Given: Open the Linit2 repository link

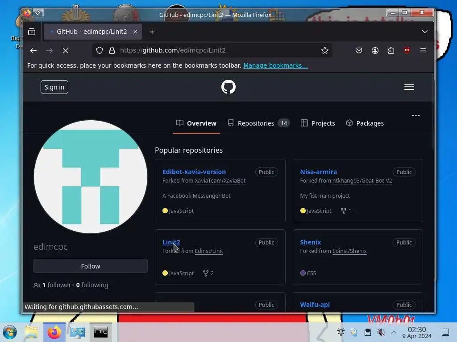Looking at the screenshot, I should coord(171,242).
